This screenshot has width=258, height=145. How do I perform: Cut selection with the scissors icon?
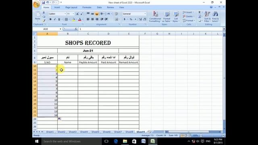(x=44, y=12)
